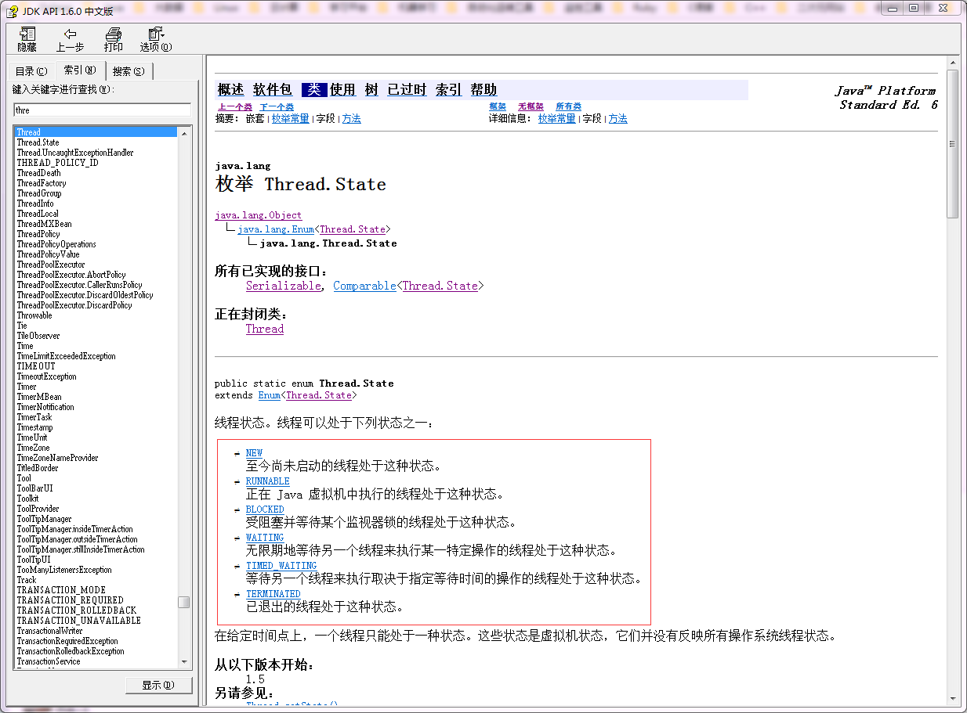Select 'ThreadMXBean' index entry
The width and height of the screenshot is (967, 713).
45,224
